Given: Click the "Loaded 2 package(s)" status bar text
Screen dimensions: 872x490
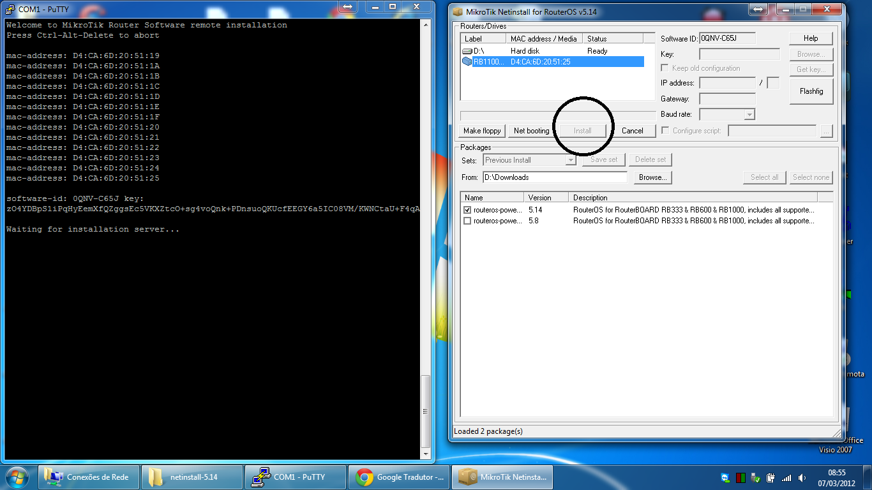Looking at the screenshot, I should [488, 431].
